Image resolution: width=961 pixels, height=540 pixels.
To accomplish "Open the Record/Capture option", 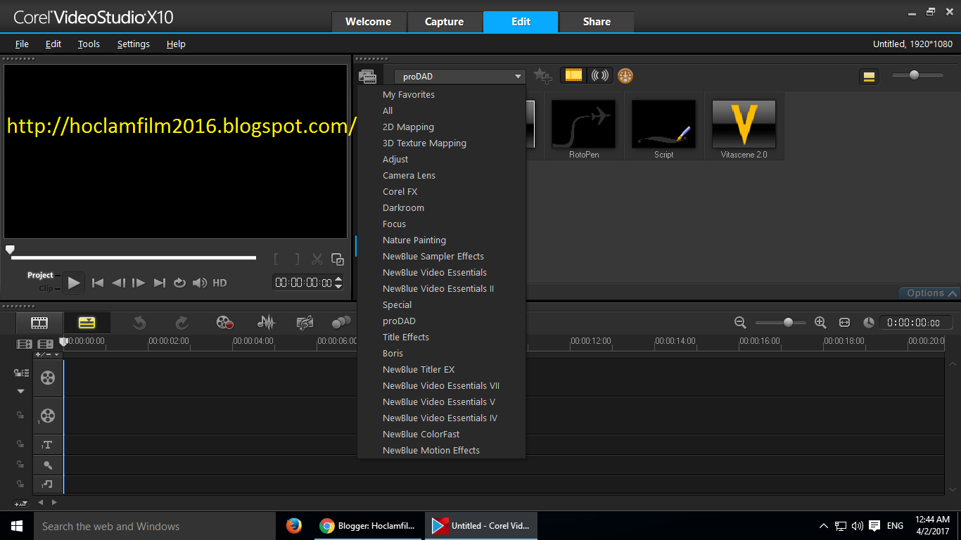I will click(x=224, y=323).
